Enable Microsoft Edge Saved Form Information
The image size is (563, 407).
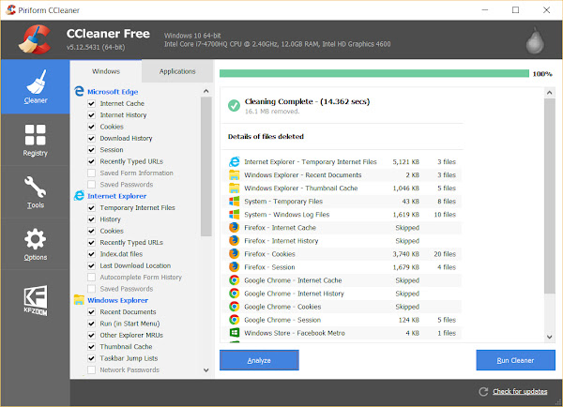coord(92,173)
